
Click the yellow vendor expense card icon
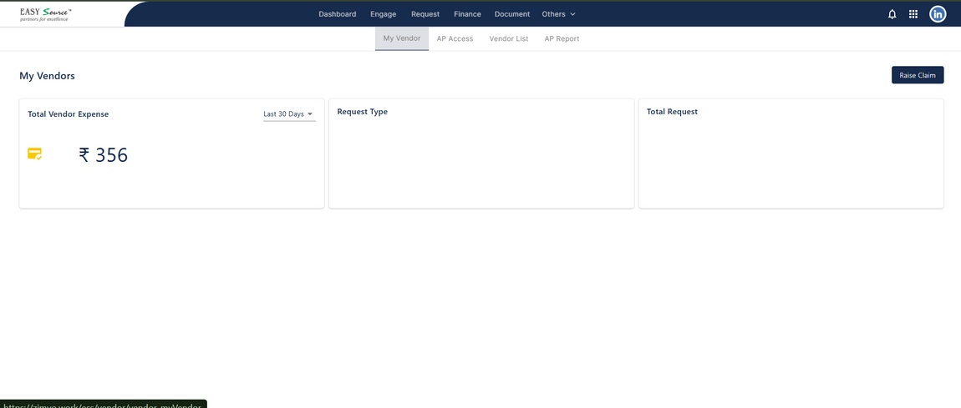(35, 154)
